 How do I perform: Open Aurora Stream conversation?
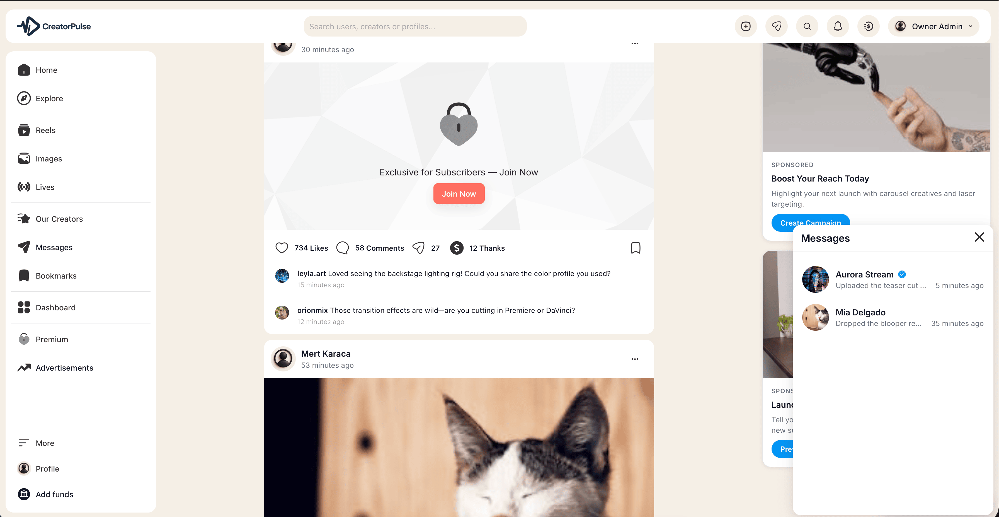893,280
